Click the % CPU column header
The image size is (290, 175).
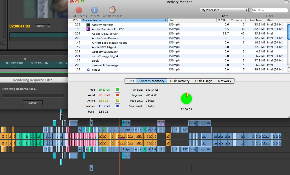[x=223, y=20]
